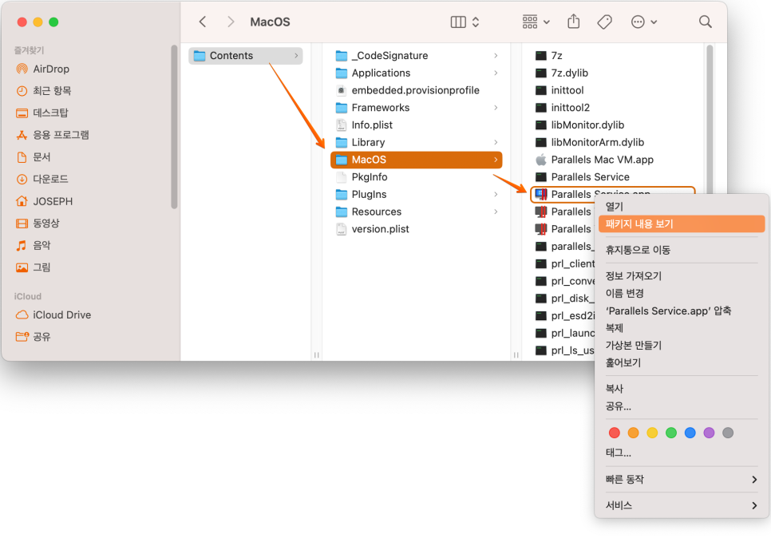Open 음악 in the sidebar
Viewport: 771px width, 538px height.
point(34,245)
